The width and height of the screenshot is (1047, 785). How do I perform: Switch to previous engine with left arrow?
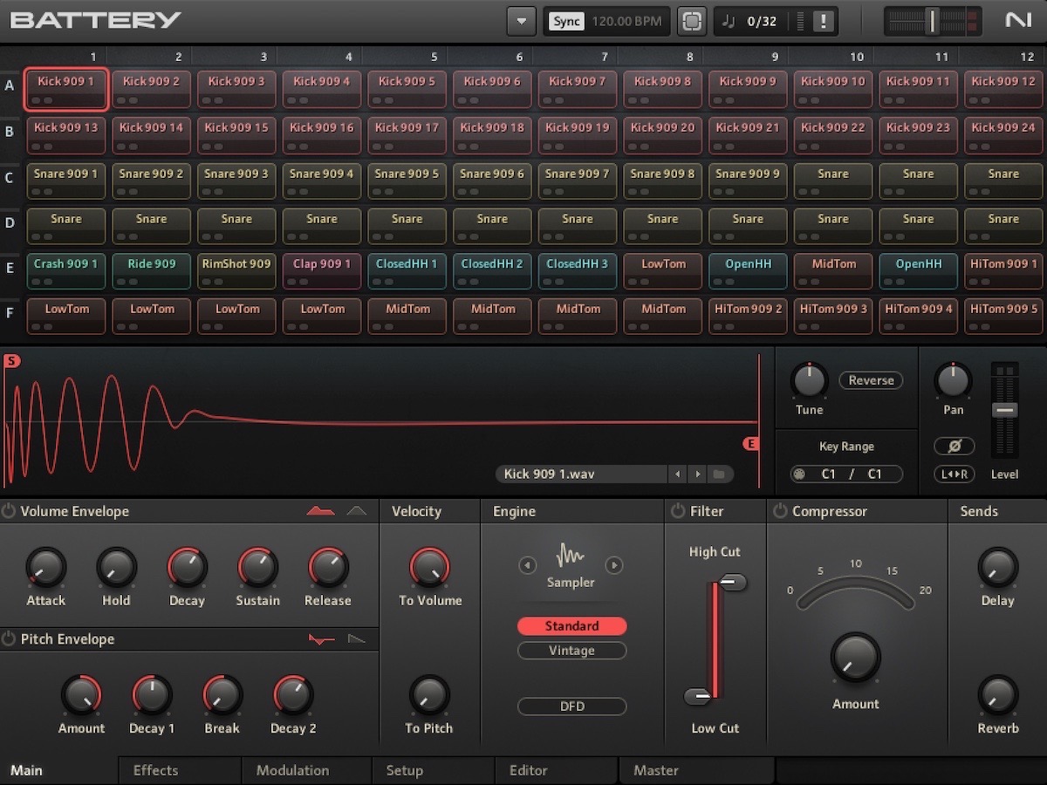click(x=528, y=565)
